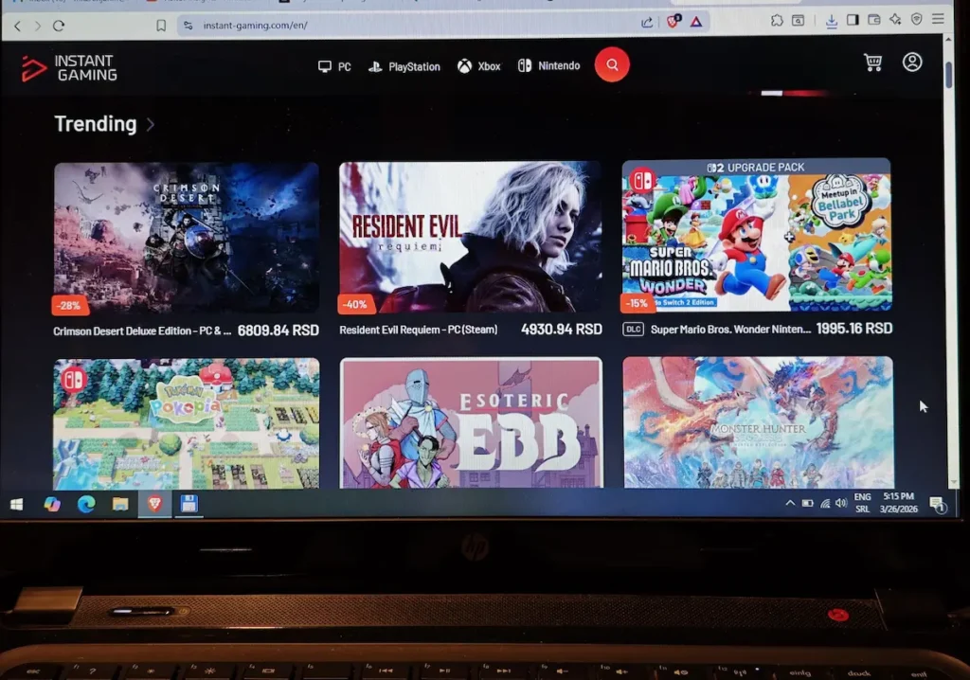Expand the Trending section with its chevron
Image resolution: width=970 pixels, height=680 pixels.
(150, 124)
